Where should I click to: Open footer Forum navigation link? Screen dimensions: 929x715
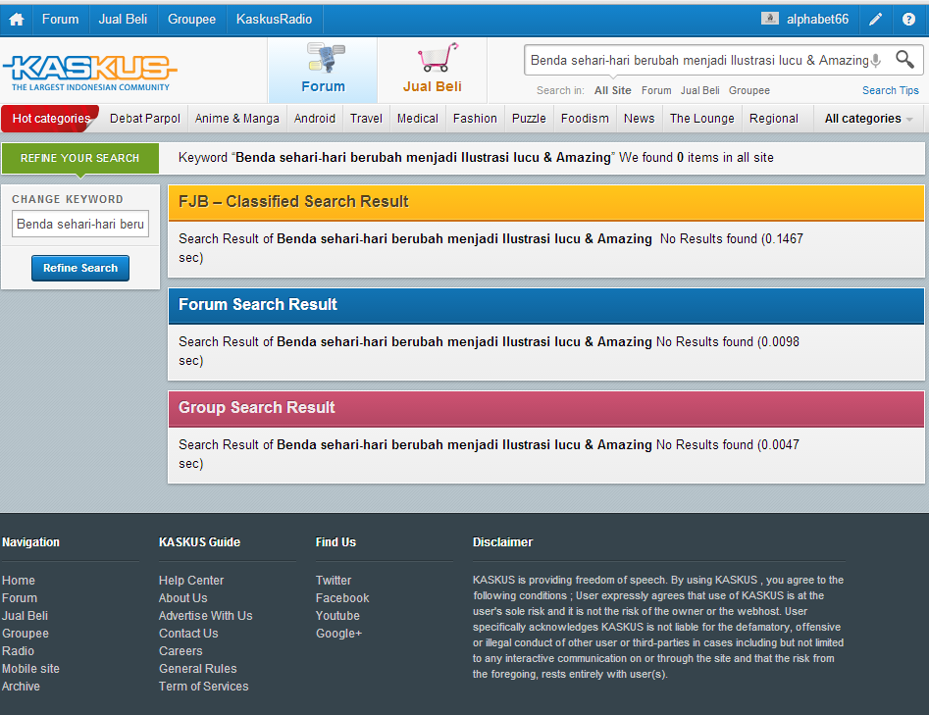20,598
